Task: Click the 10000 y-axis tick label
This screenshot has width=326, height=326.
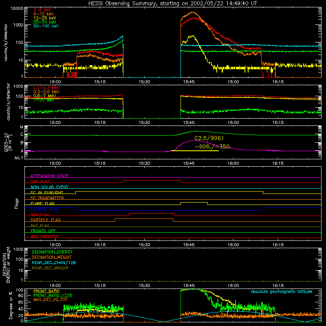Action: pyautogui.click(x=17, y=9)
